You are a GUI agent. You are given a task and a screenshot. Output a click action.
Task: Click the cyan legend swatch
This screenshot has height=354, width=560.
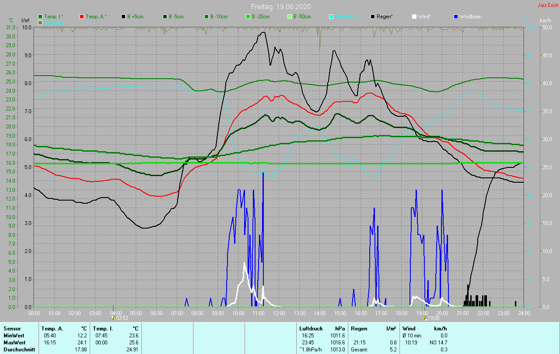click(331, 17)
